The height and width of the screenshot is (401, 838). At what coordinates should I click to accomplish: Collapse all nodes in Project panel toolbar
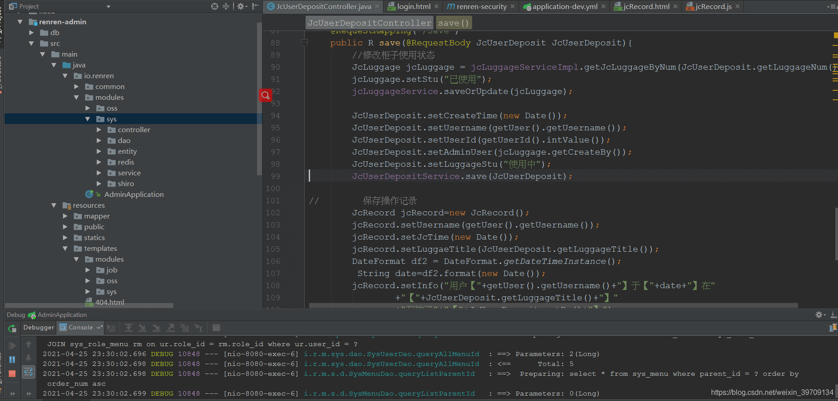226,6
